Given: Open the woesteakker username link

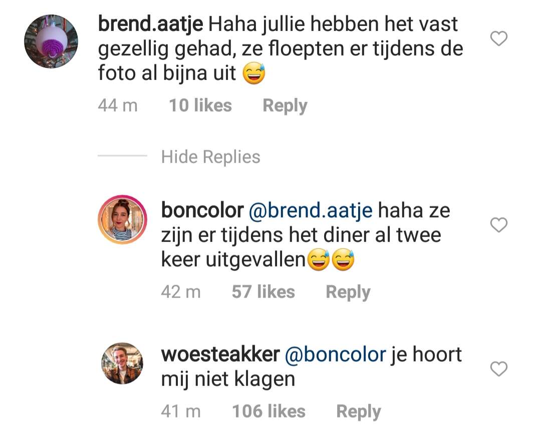Looking at the screenshot, I should coord(220,354).
